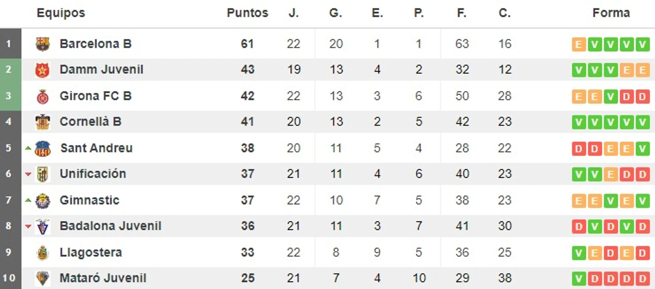Click the Sant Andreu striped crest

pyautogui.click(x=43, y=148)
